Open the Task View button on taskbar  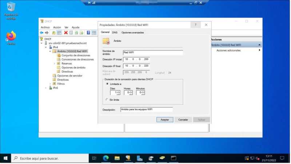click(94, 158)
